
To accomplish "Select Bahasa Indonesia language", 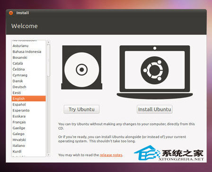I will 29,52.
